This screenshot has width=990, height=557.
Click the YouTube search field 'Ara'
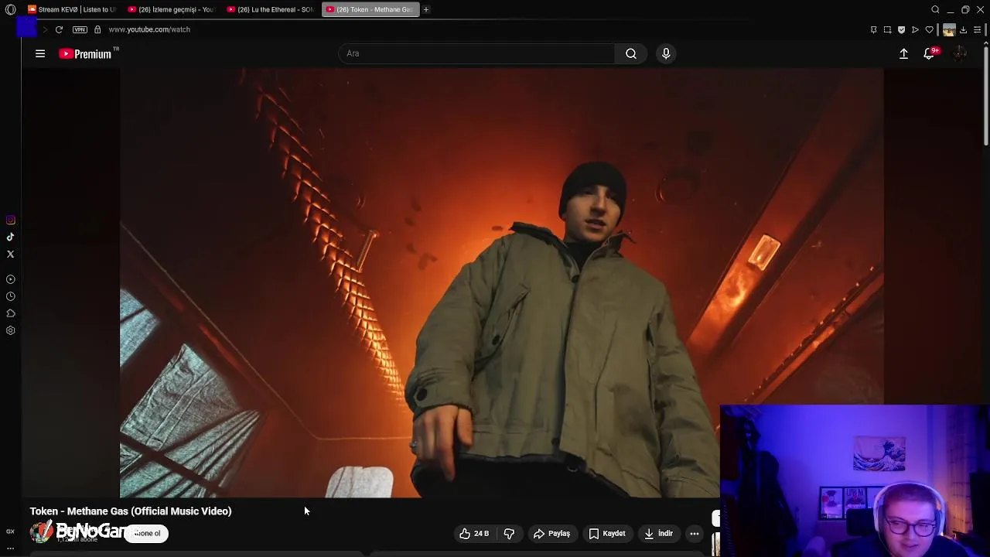(476, 53)
